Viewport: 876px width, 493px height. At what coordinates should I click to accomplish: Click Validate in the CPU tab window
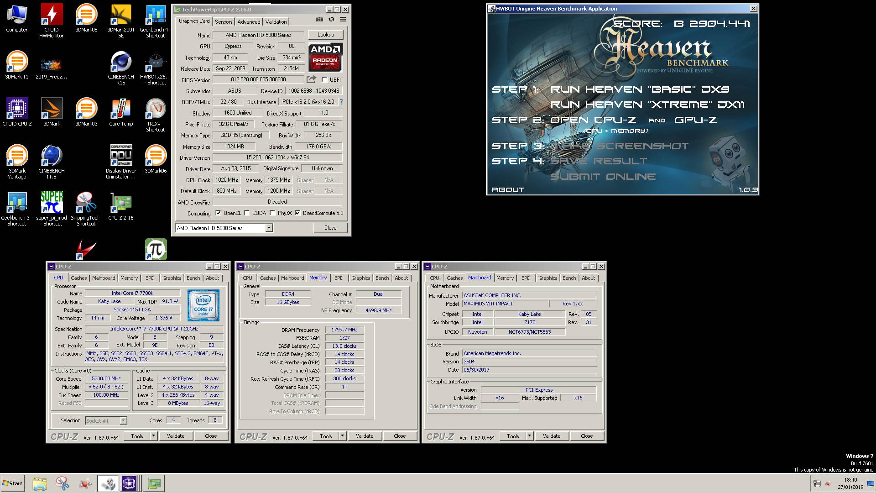pos(176,436)
